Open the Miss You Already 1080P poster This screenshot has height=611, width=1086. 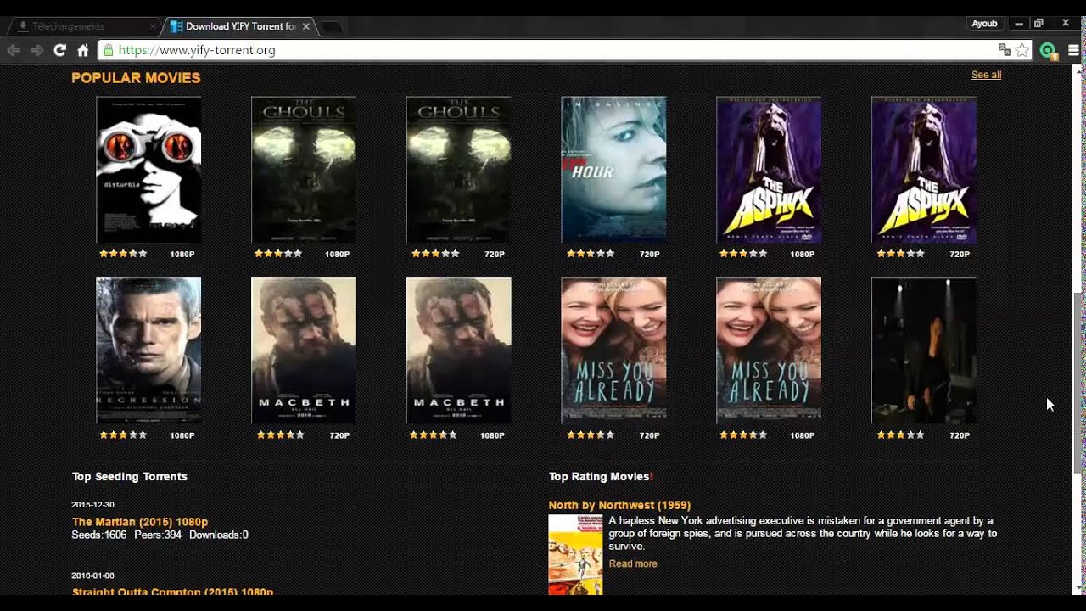(769, 350)
